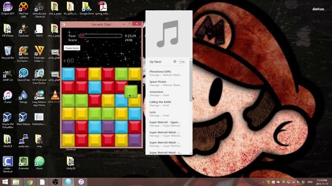Open putty.exe on the desktop

coord(23,141)
